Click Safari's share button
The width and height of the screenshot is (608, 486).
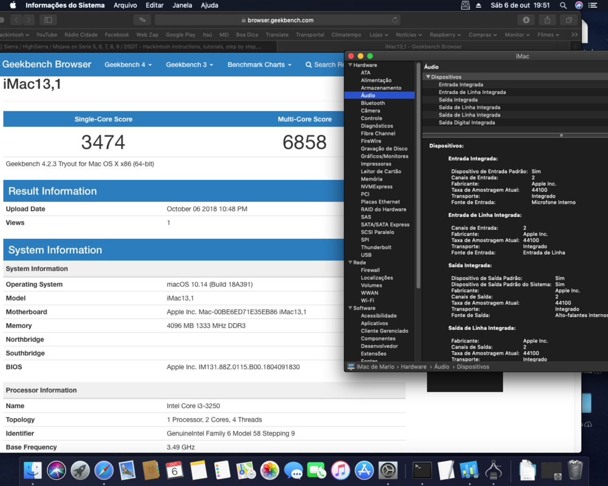click(547, 20)
